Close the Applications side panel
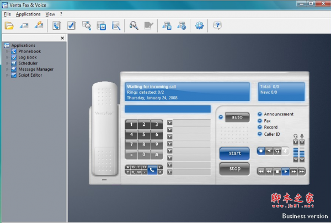The width and height of the screenshot is (331, 223). (x=62, y=38)
